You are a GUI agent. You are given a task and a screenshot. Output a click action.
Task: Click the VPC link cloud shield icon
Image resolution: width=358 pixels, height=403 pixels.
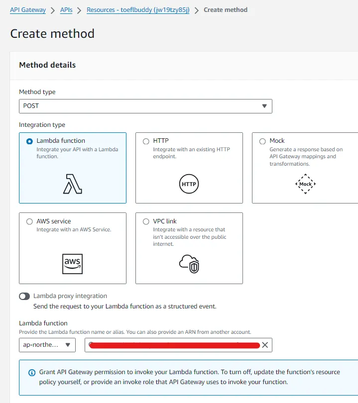(189, 264)
